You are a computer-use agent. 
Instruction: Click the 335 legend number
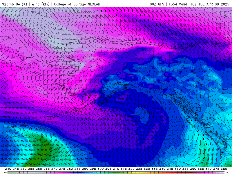155,169
